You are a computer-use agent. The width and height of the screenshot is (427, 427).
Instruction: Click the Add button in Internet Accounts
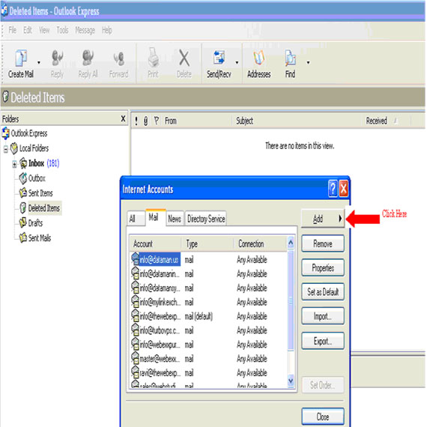pos(322,219)
